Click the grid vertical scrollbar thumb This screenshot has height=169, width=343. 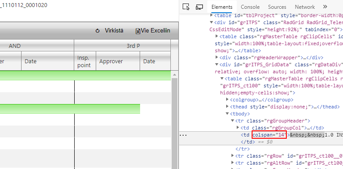174,123
